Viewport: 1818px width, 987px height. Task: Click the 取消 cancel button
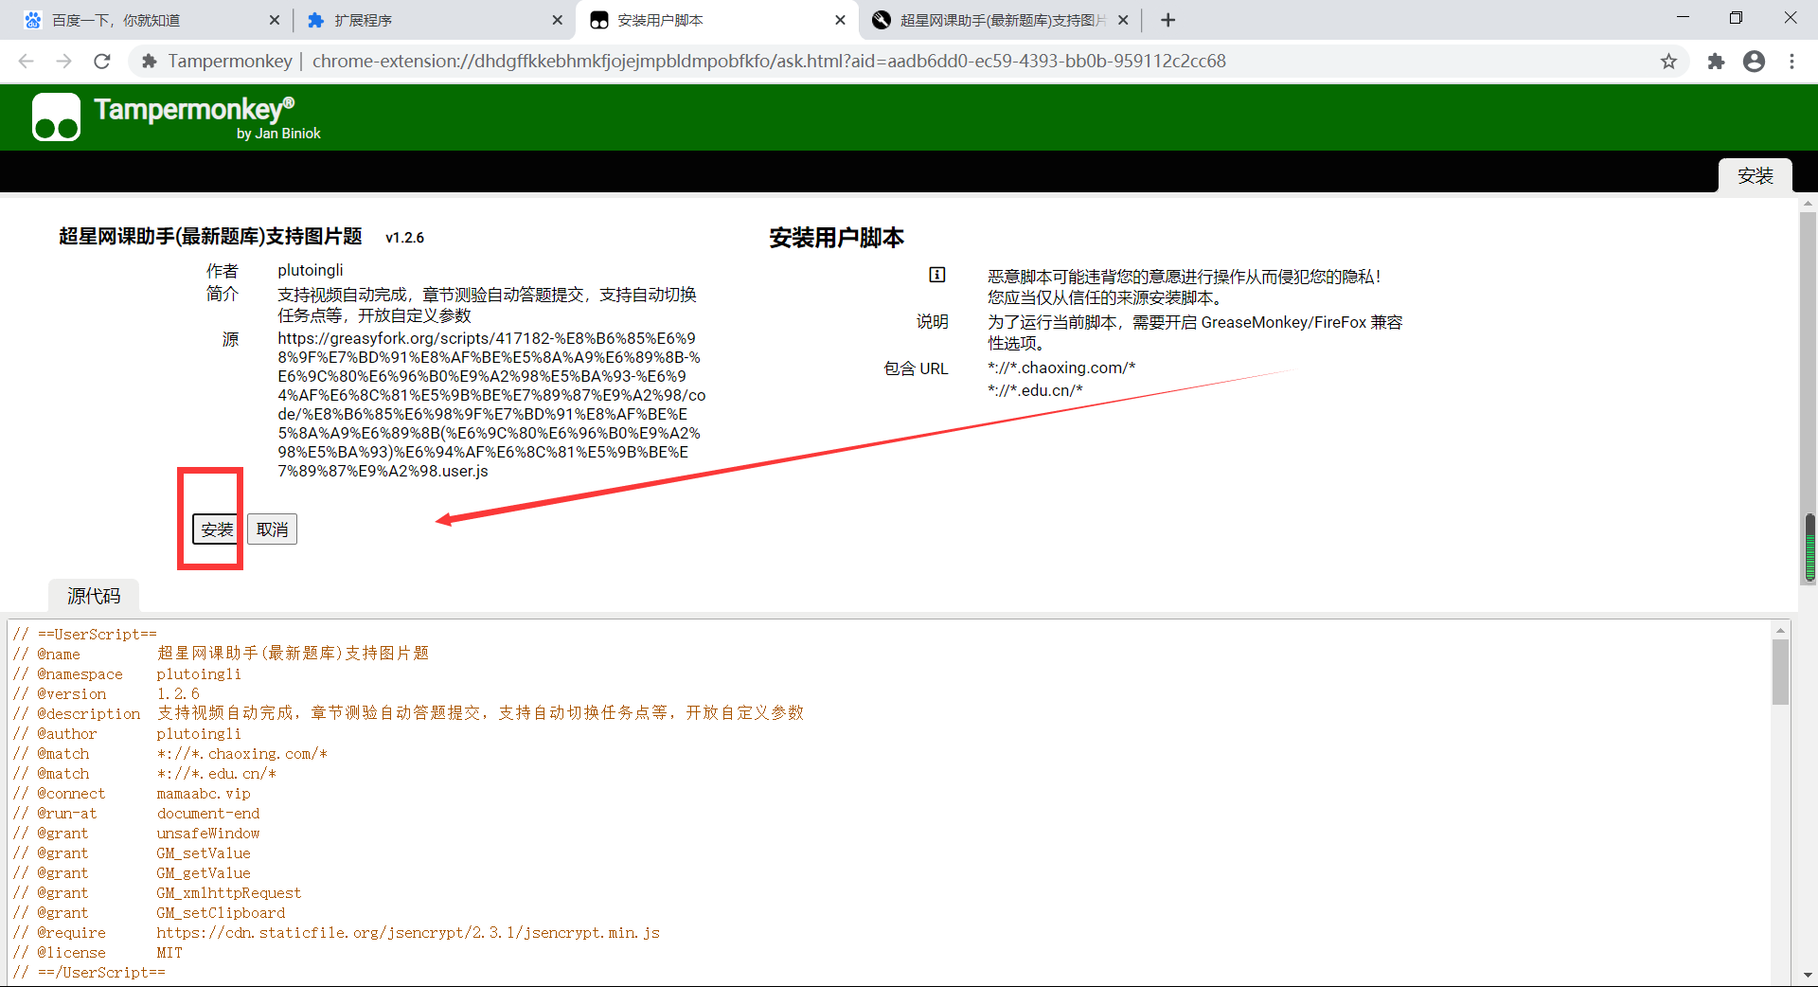pos(272,529)
